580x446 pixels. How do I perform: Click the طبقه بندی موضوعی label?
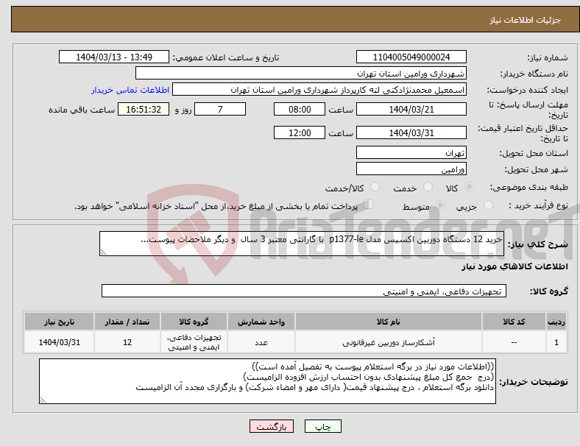tap(528, 187)
